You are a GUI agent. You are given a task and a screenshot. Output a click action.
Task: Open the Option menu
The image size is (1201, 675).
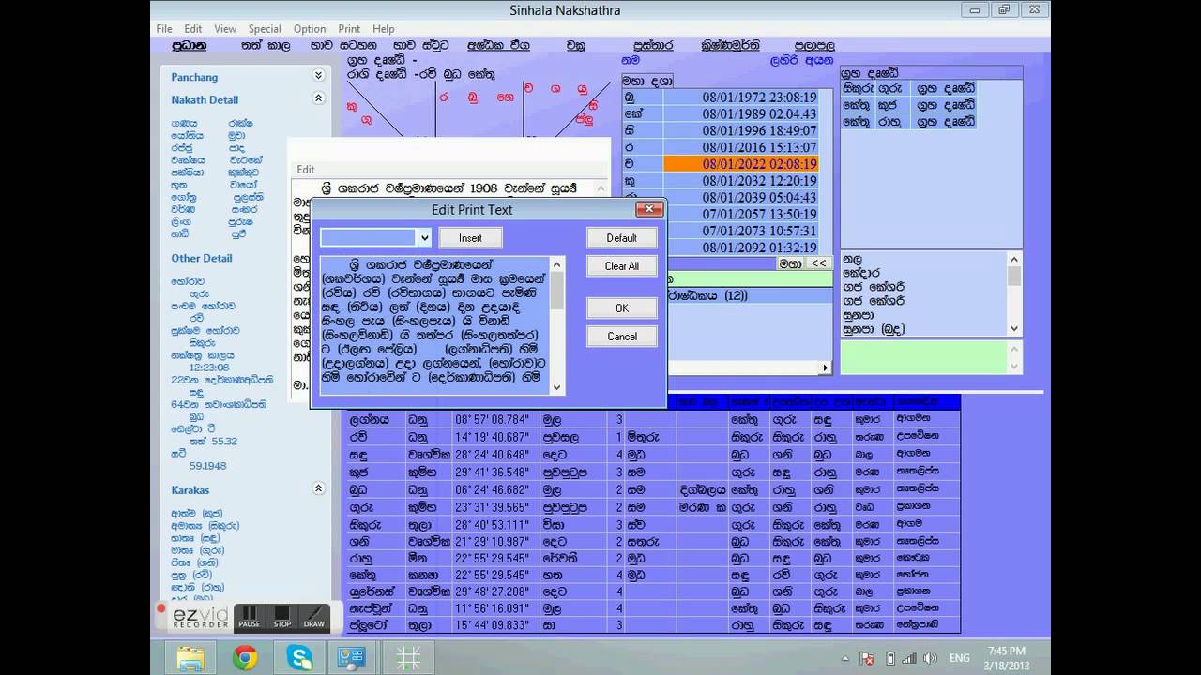(310, 29)
